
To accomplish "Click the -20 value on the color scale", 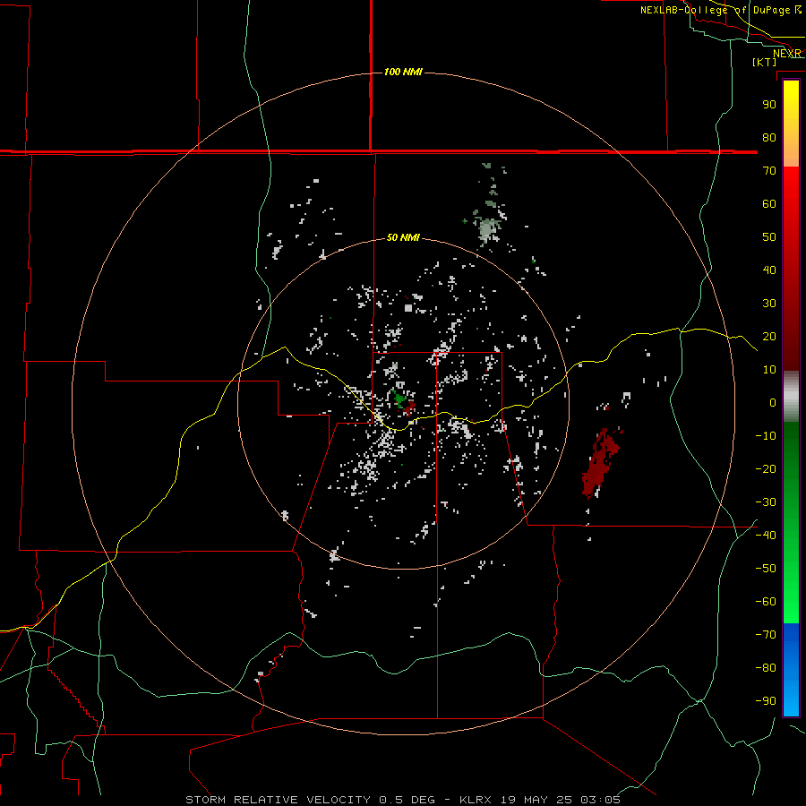I will tap(766, 469).
